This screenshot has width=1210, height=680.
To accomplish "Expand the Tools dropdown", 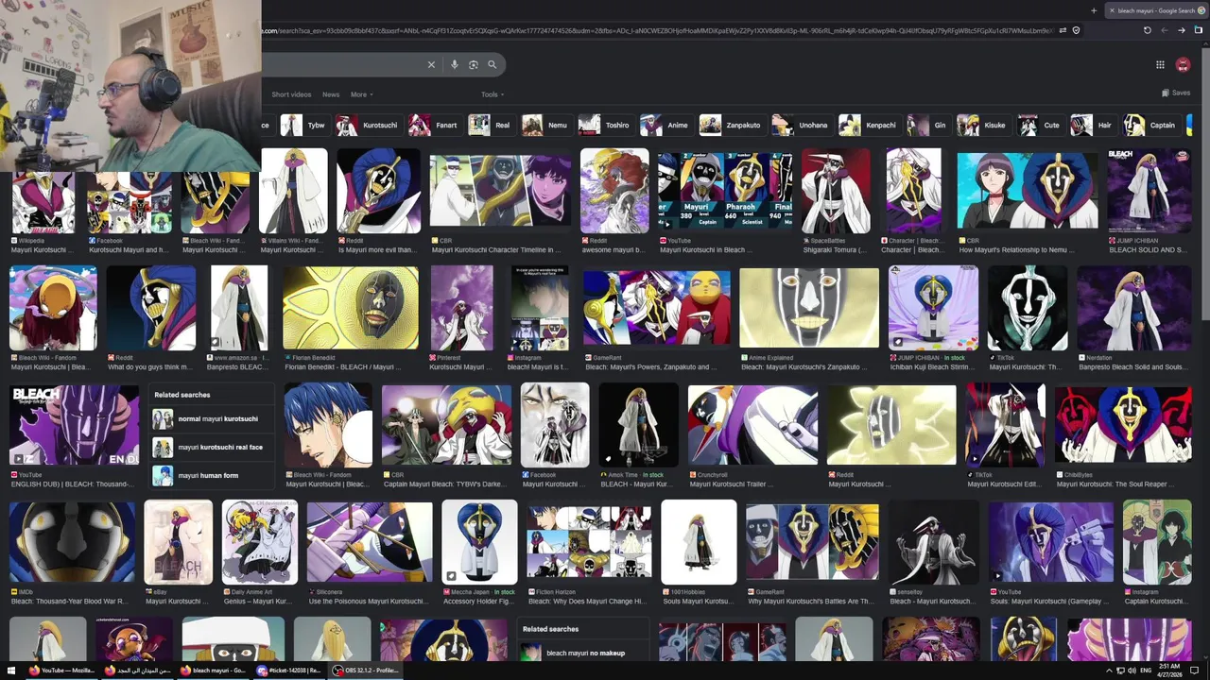I will click(x=493, y=94).
